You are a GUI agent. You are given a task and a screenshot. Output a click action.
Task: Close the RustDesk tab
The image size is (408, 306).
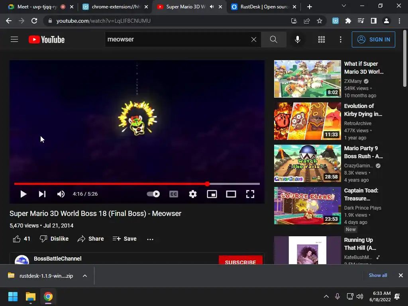pos(294,7)
